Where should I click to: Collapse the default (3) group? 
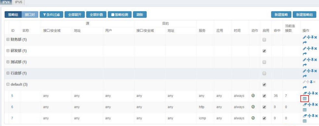[x=8, y=85]
